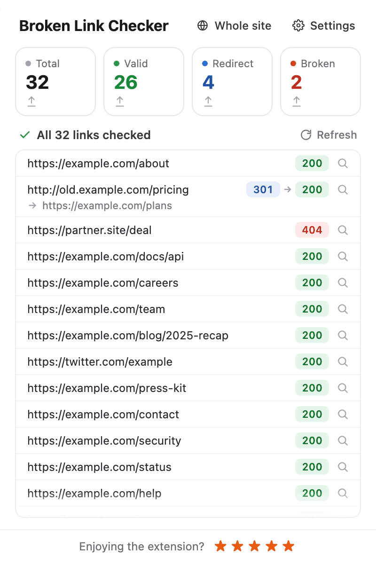Click the Broken Link Checker title
The height and width of the screenshot is (564, 376).
pos(94,26)
